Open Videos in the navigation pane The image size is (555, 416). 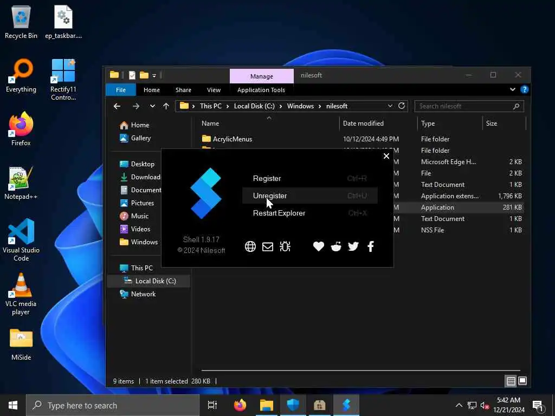pyautogui.click(x=140, y=229)
